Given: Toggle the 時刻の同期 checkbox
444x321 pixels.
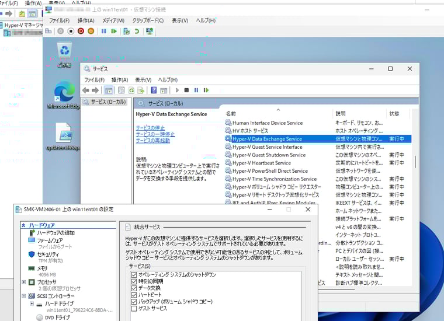Looking at the screenshot, I should click(134, 281).
